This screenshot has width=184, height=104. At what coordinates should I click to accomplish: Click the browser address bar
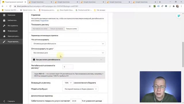[x=81, y=6]
